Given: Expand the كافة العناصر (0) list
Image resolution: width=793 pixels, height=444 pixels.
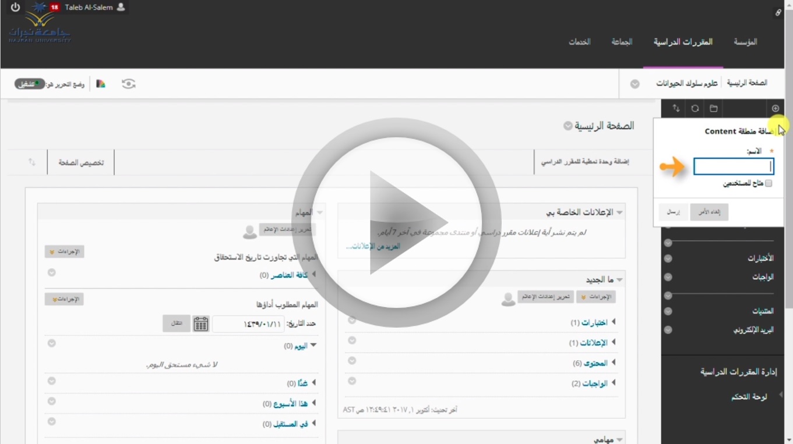Looking at the screenshot, I should tap(313, 275).
